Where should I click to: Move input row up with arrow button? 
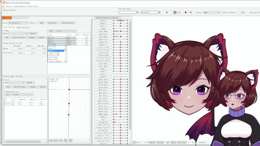coord(67,31)
